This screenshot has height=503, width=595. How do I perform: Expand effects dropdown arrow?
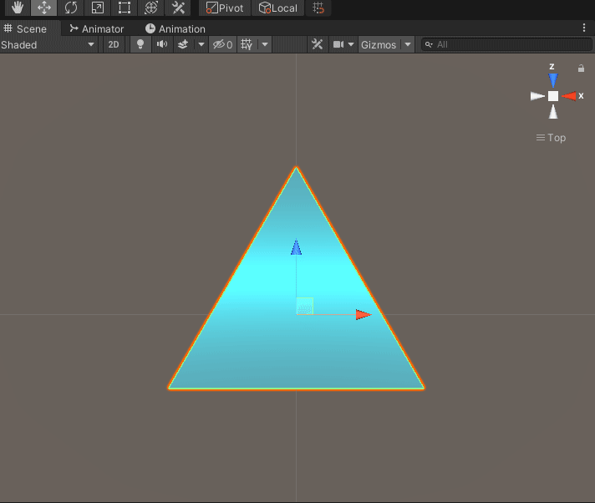(201, 45)
